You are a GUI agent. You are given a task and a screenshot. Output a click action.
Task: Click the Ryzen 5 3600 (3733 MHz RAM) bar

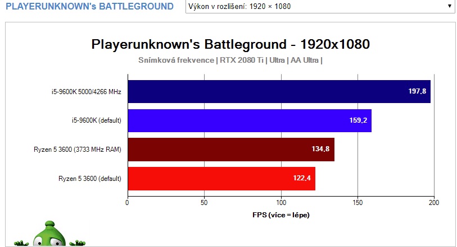231,150
